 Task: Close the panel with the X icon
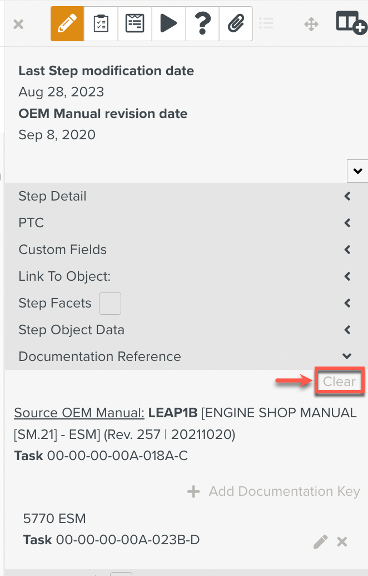click(18, 25)
